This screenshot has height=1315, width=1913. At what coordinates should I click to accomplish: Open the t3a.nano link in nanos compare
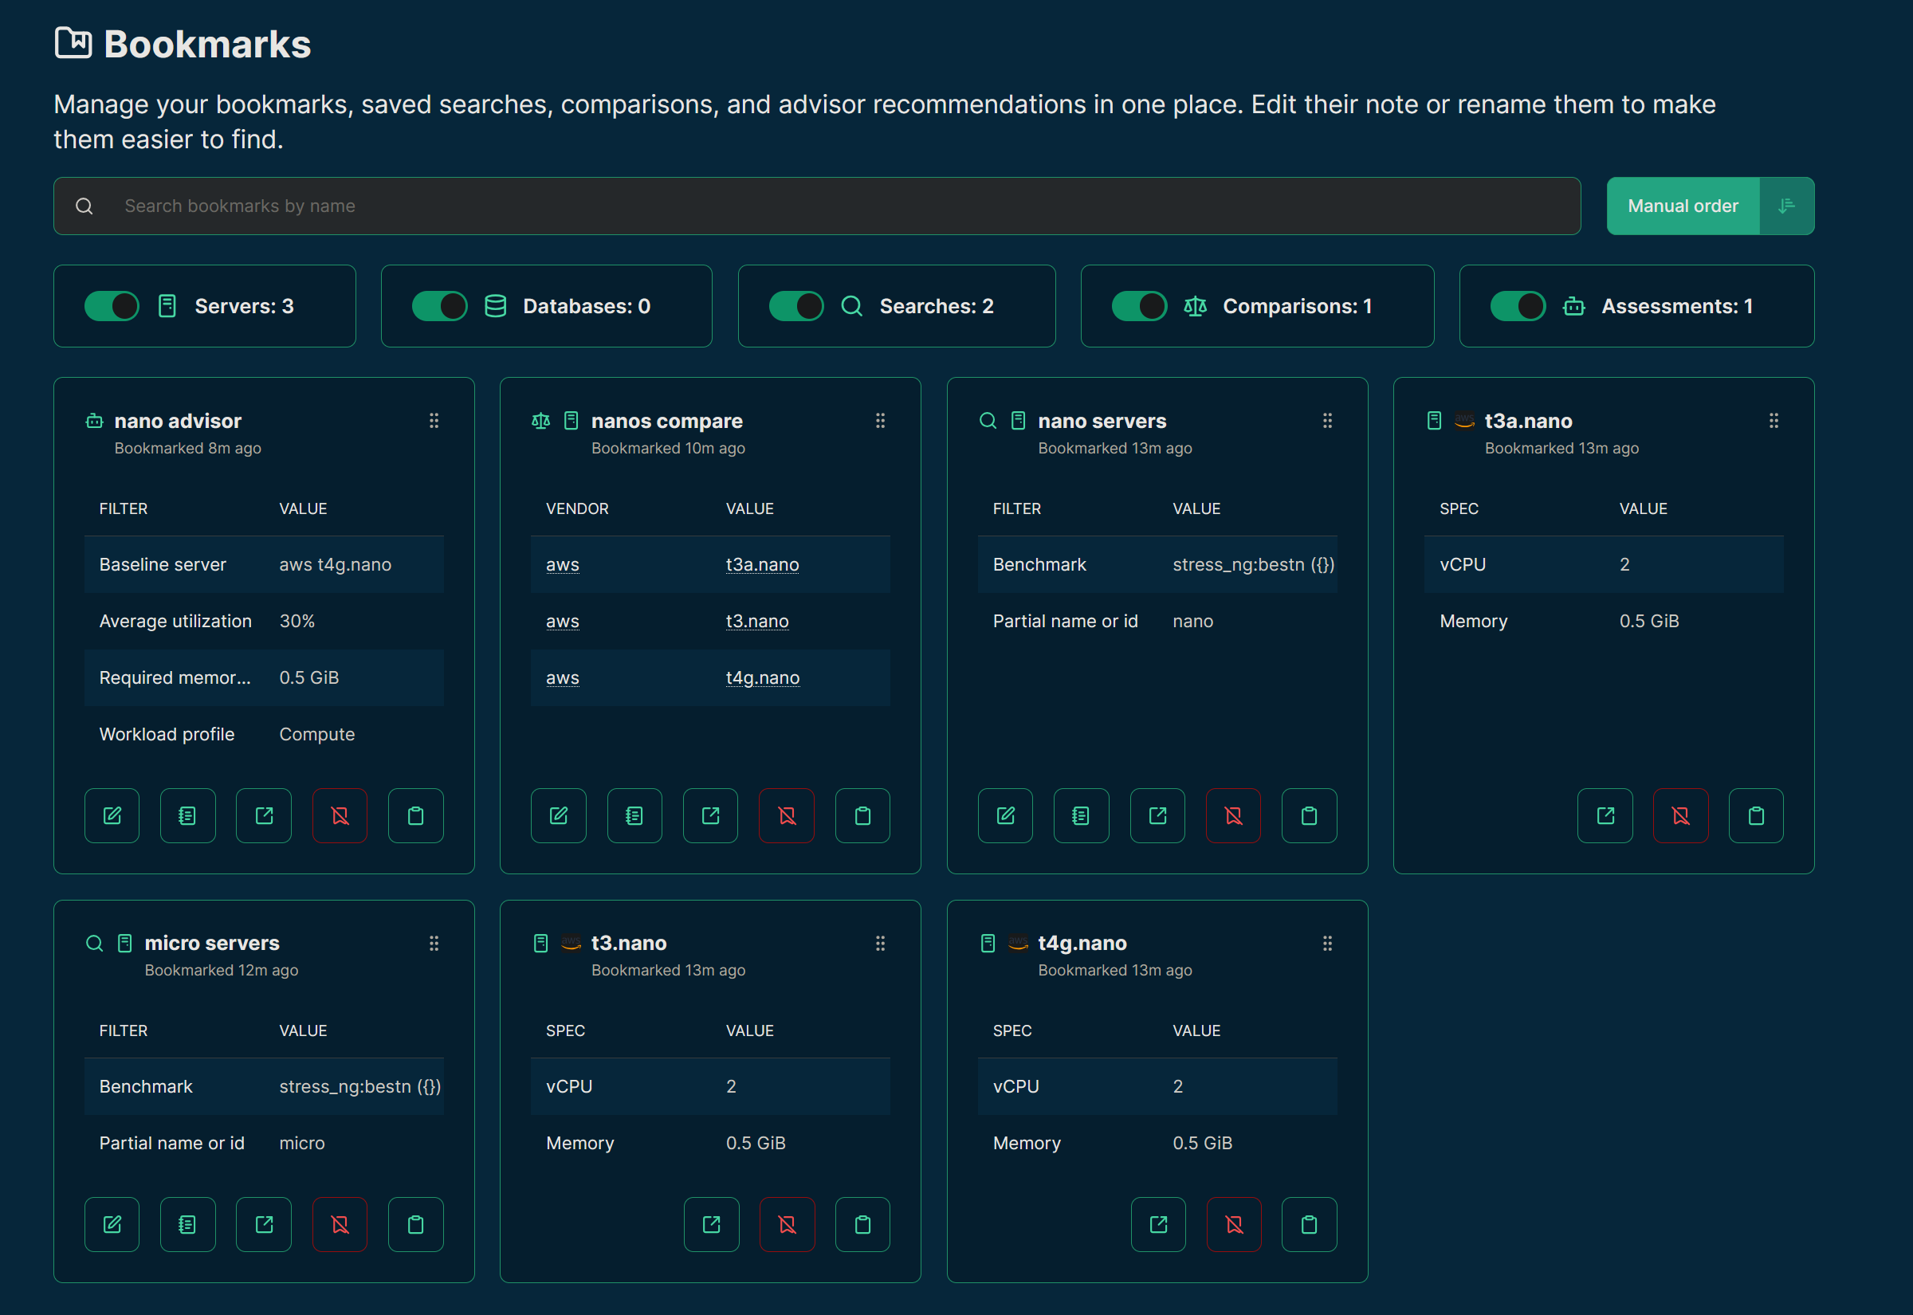click(762, 565)
